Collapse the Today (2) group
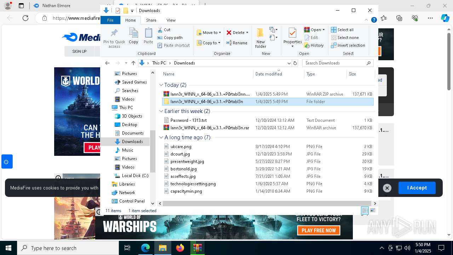The width and height of the screenshot is (453, 255). click(x=161, y=85)
